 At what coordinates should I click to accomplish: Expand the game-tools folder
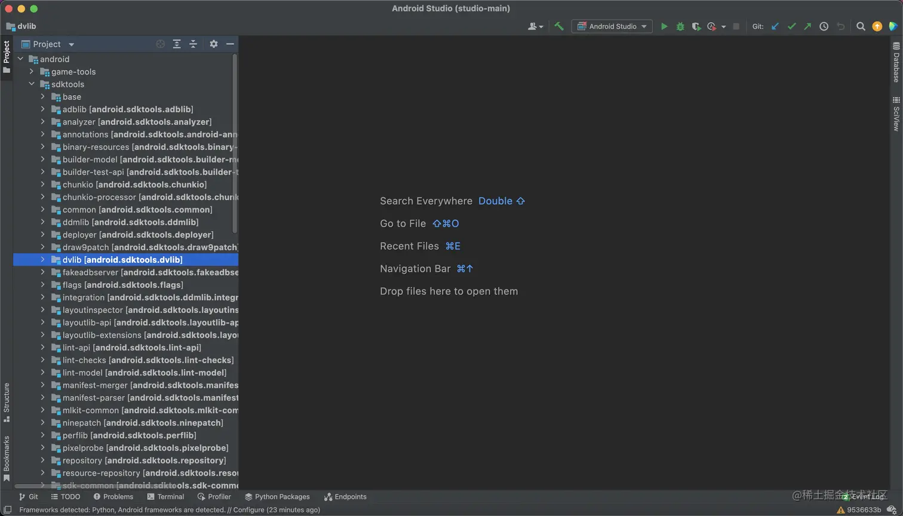click(32, 72)
